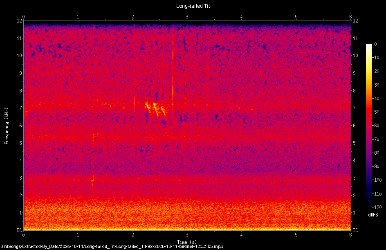Click the mp3 file path caption text

(112, 246)
